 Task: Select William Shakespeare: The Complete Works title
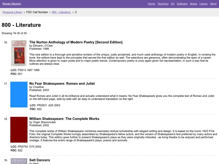(x=64, y=119)
